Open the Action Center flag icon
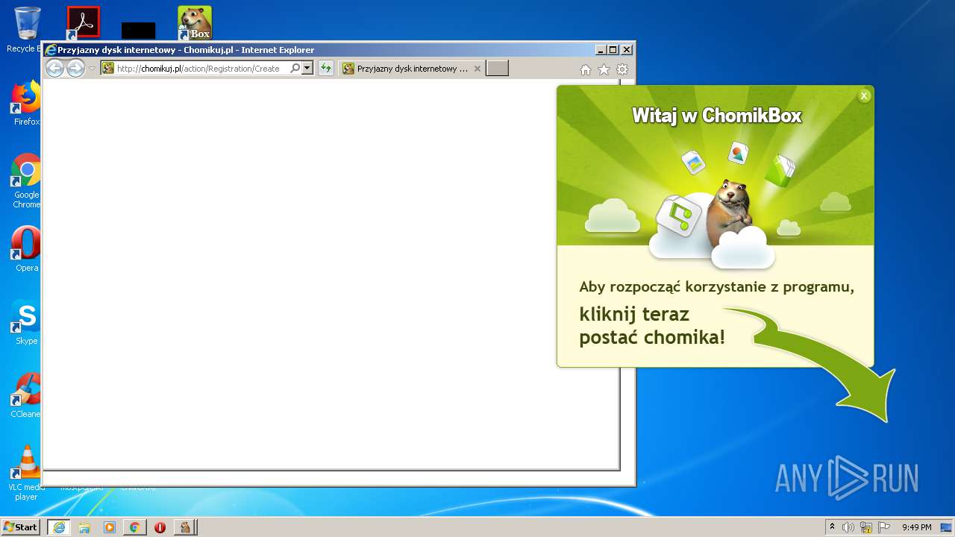955x537 pixels. point(884,527)
